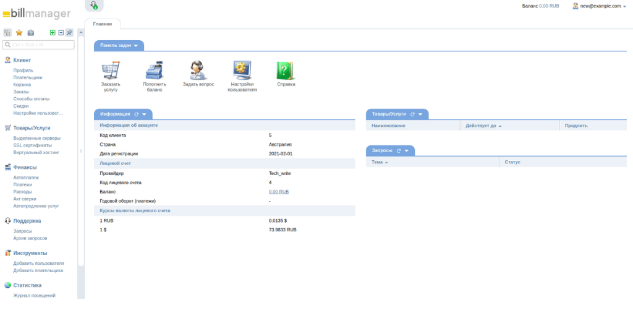The width and height of the screenshot is (633, 326).
Task: Open Корзина in the sidebar
Action: pos(22,85)
